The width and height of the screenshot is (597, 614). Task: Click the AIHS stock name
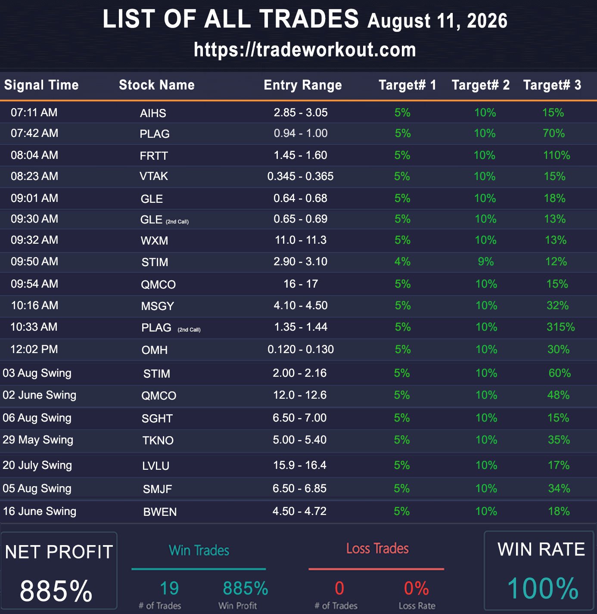pyautogui.click(x=153, y=113)
